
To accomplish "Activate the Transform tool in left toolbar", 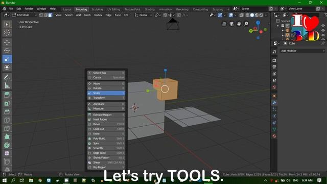I will pos(7,67).
